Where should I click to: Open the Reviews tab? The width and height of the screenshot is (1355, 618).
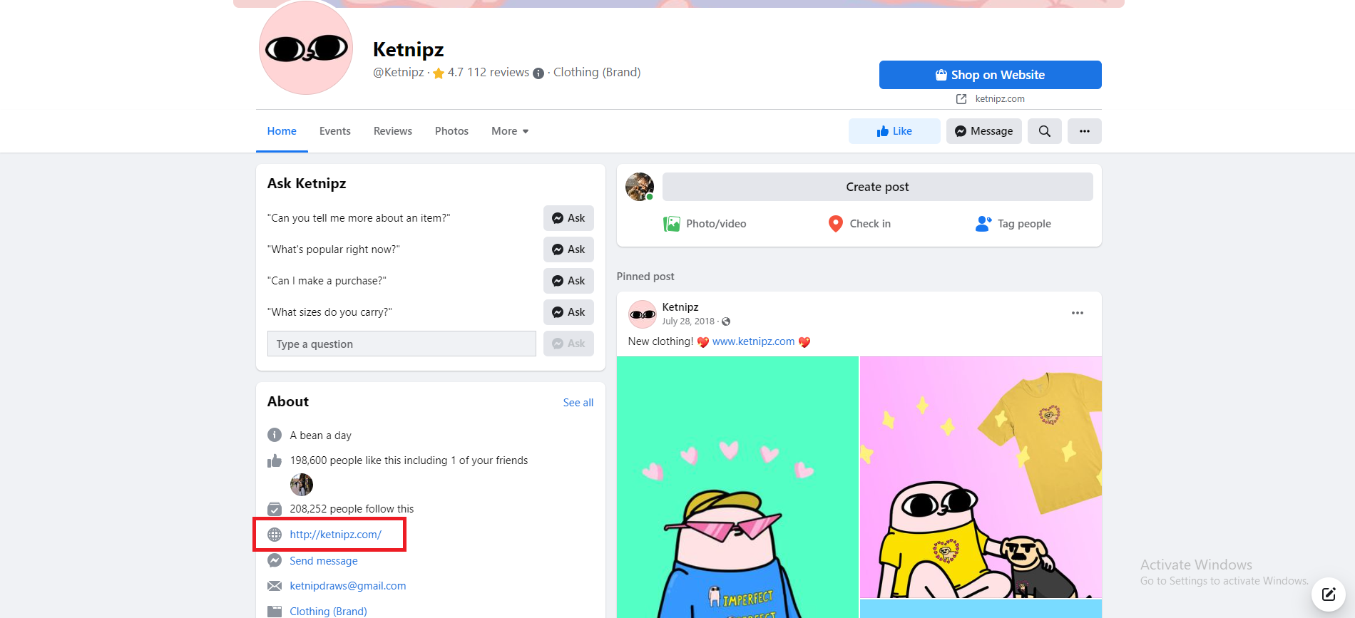(393, 131)
